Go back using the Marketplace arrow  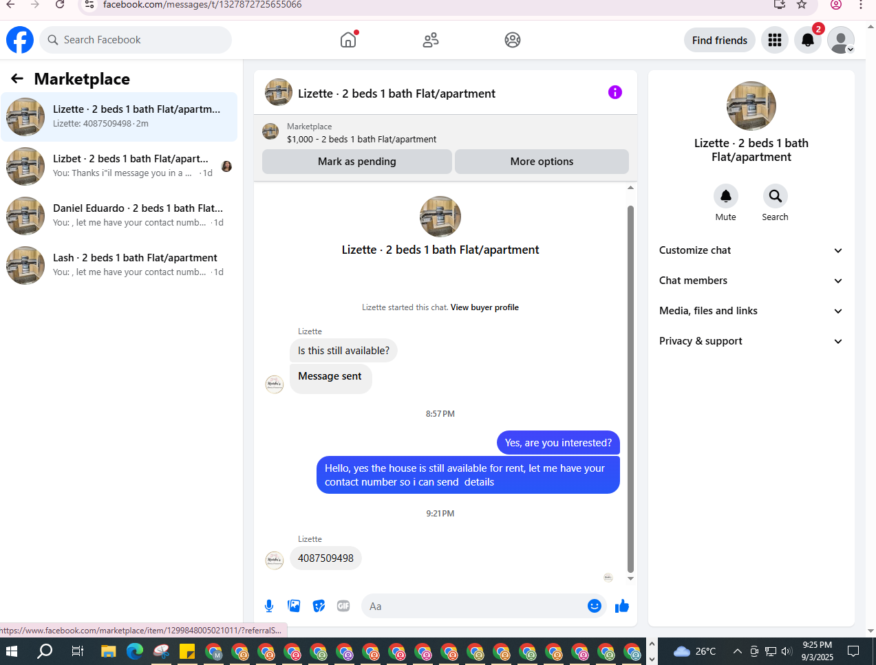pos(17,79)
